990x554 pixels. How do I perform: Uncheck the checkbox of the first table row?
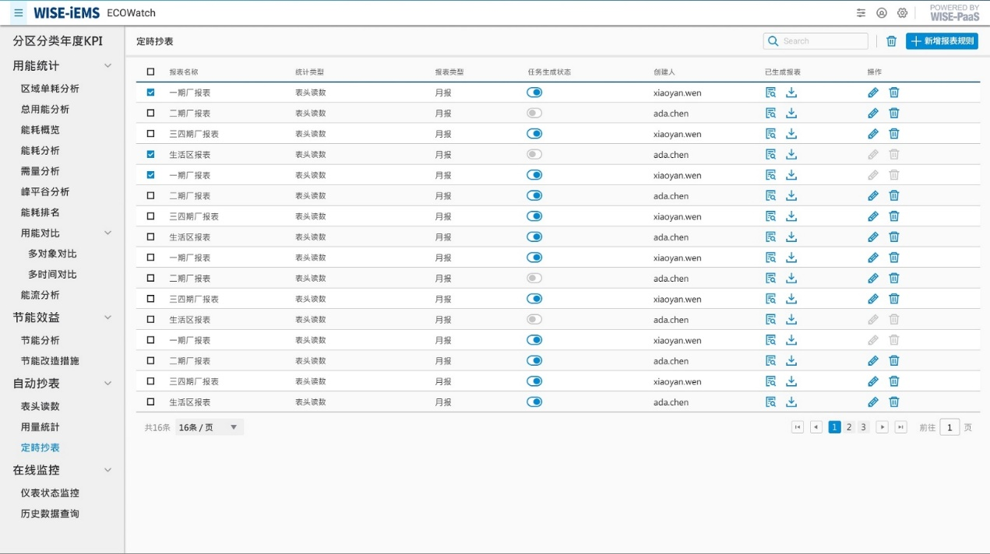[151, 92]
